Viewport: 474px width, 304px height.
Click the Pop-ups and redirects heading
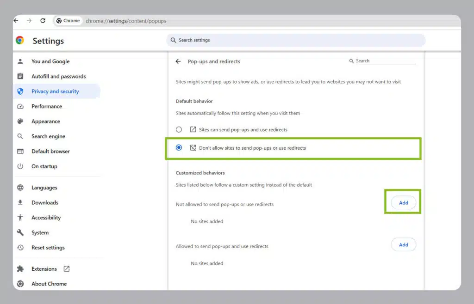point(214,61)
